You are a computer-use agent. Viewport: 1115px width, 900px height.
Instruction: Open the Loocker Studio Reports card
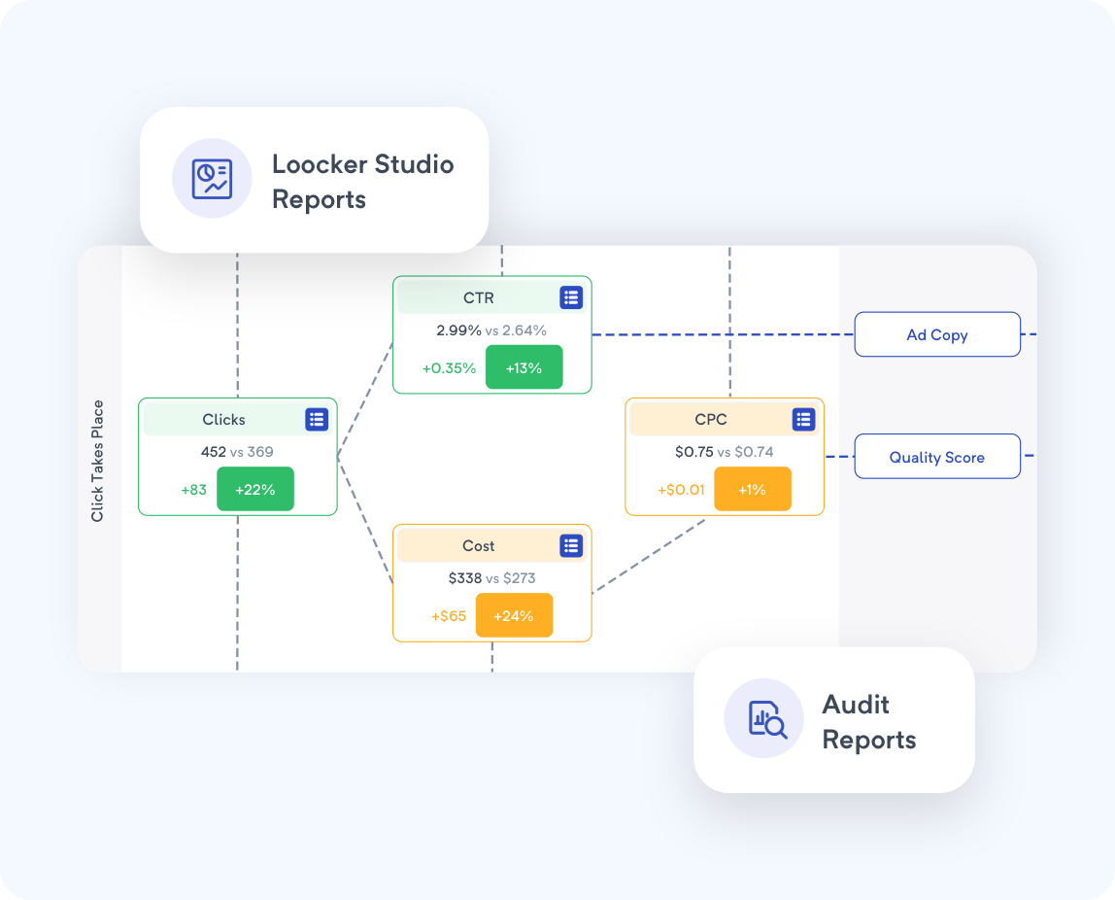315,181
